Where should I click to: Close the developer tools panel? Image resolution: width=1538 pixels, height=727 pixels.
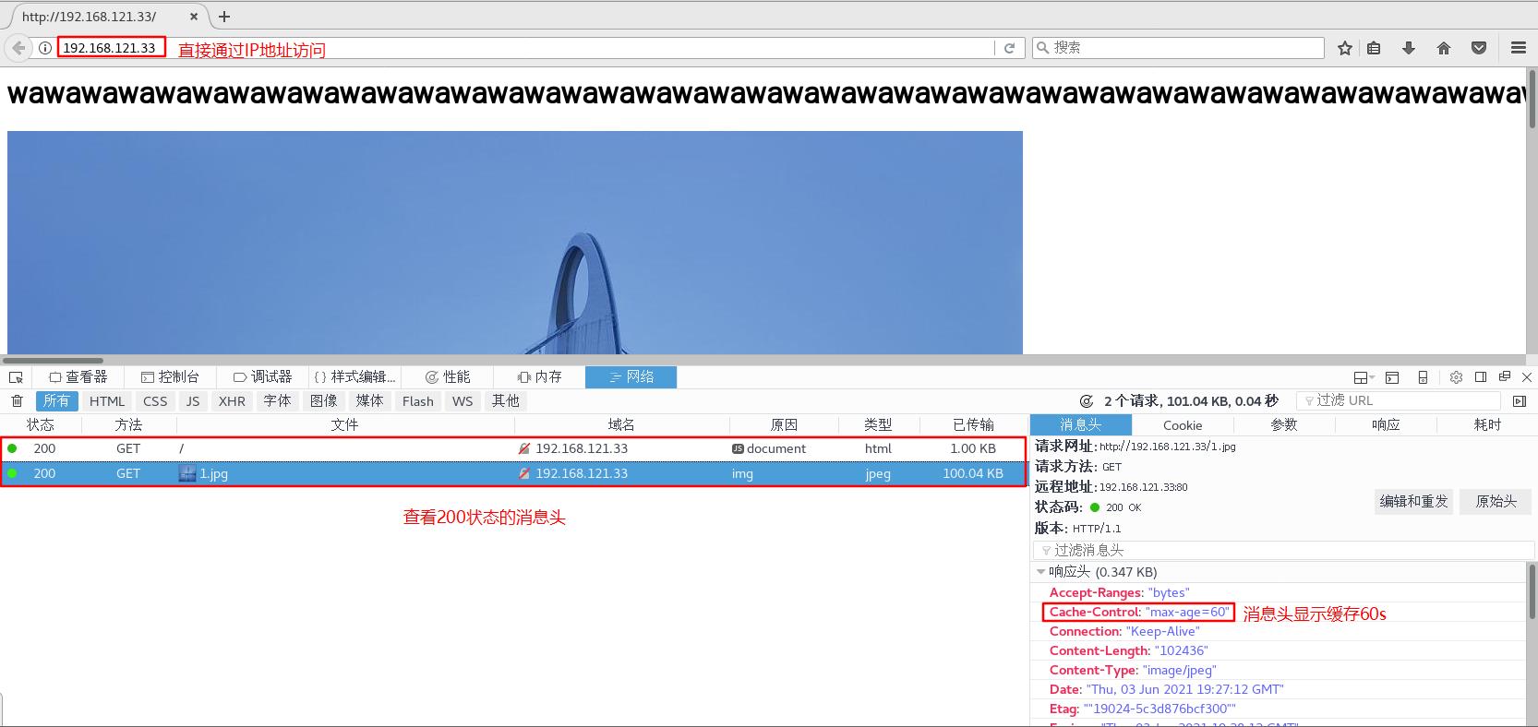(1527, 377)
